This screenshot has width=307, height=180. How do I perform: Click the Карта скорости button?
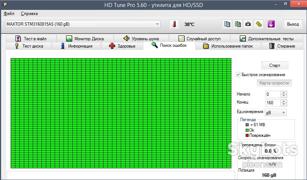[x=274, y=83]
